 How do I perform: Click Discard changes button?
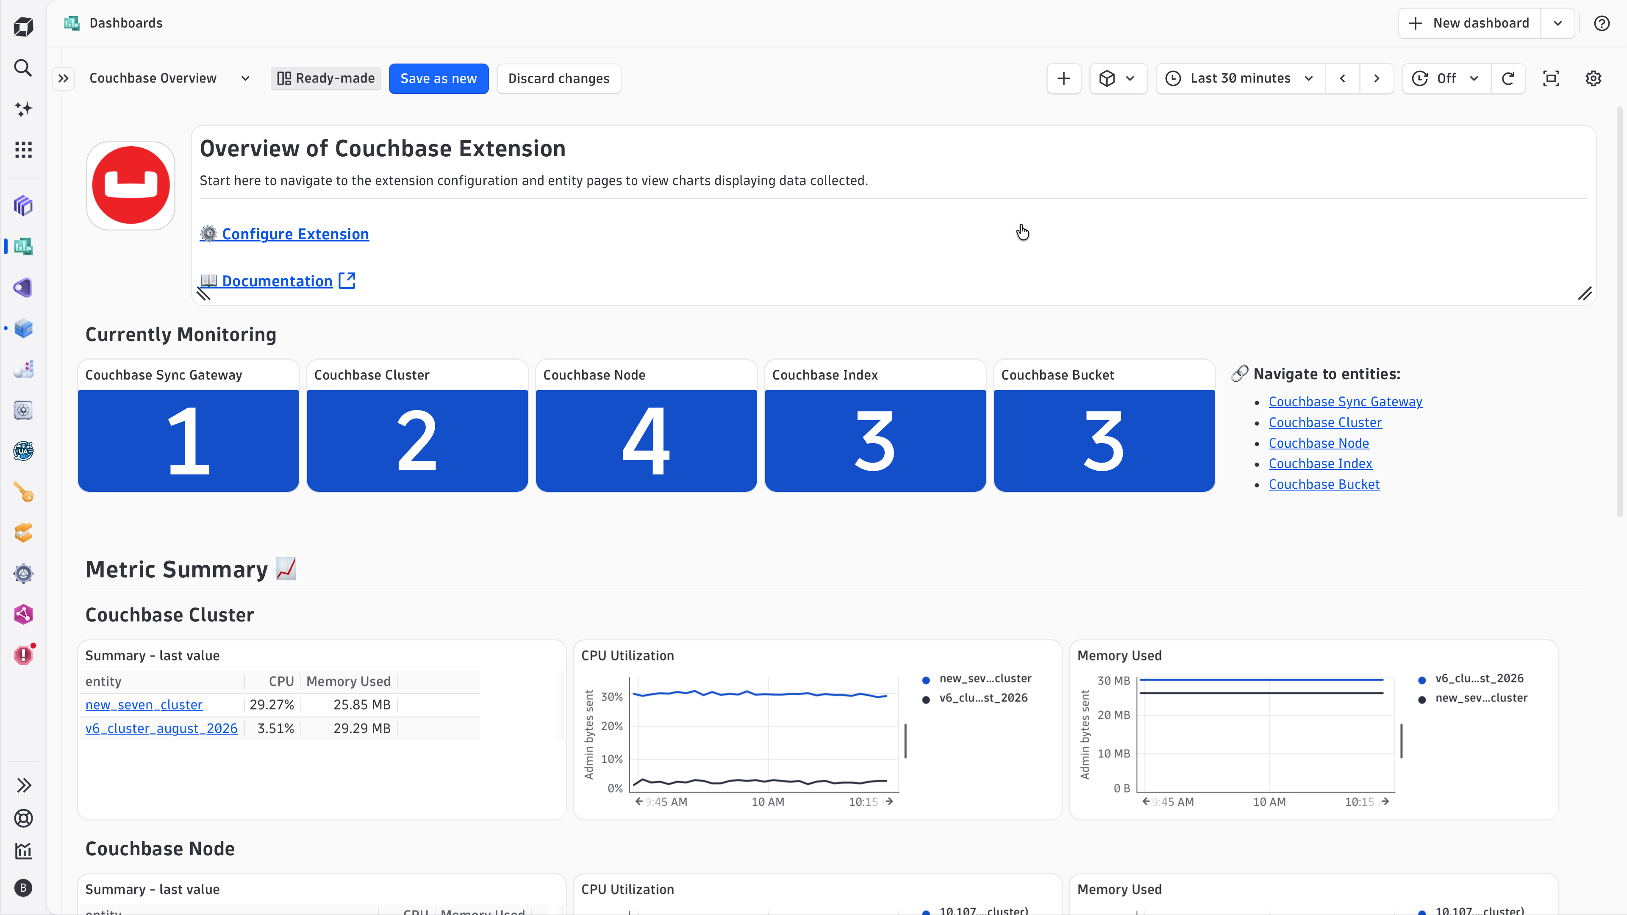point(558,78)
